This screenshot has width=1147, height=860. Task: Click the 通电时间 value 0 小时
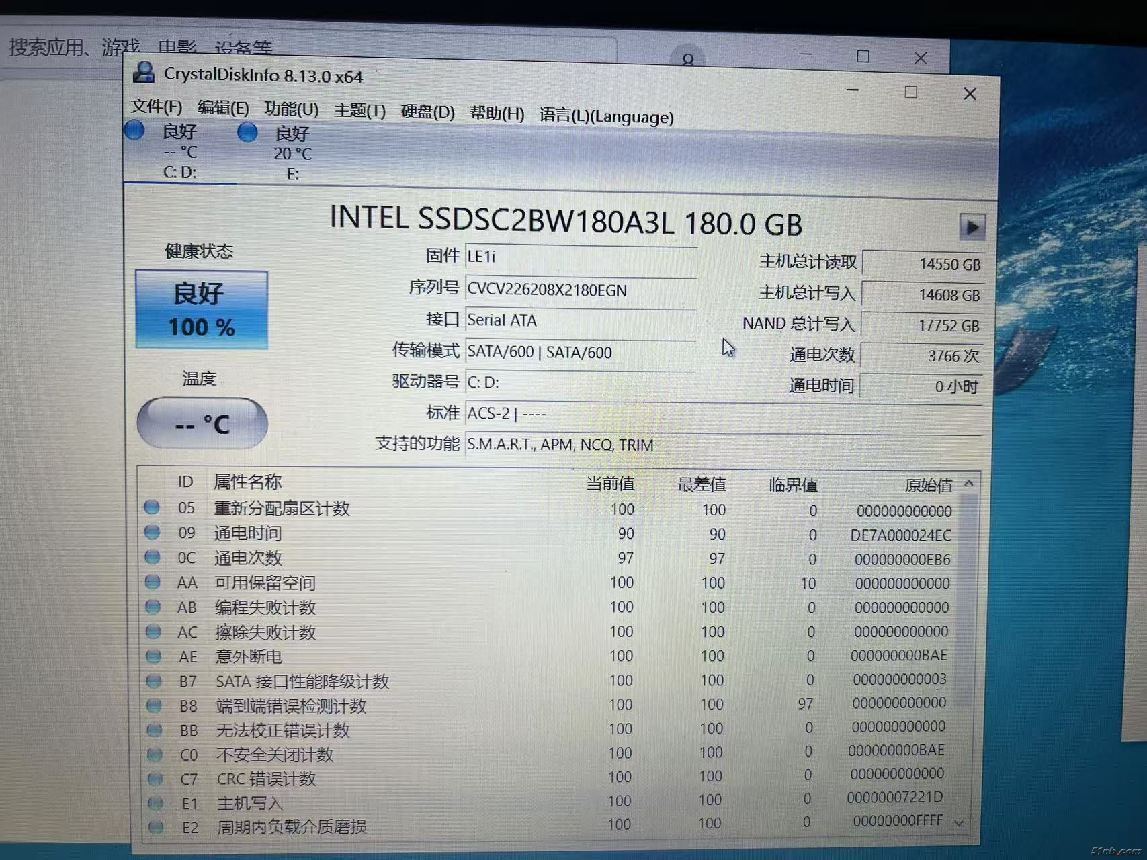pyautogui.click(x=921, y=386)
